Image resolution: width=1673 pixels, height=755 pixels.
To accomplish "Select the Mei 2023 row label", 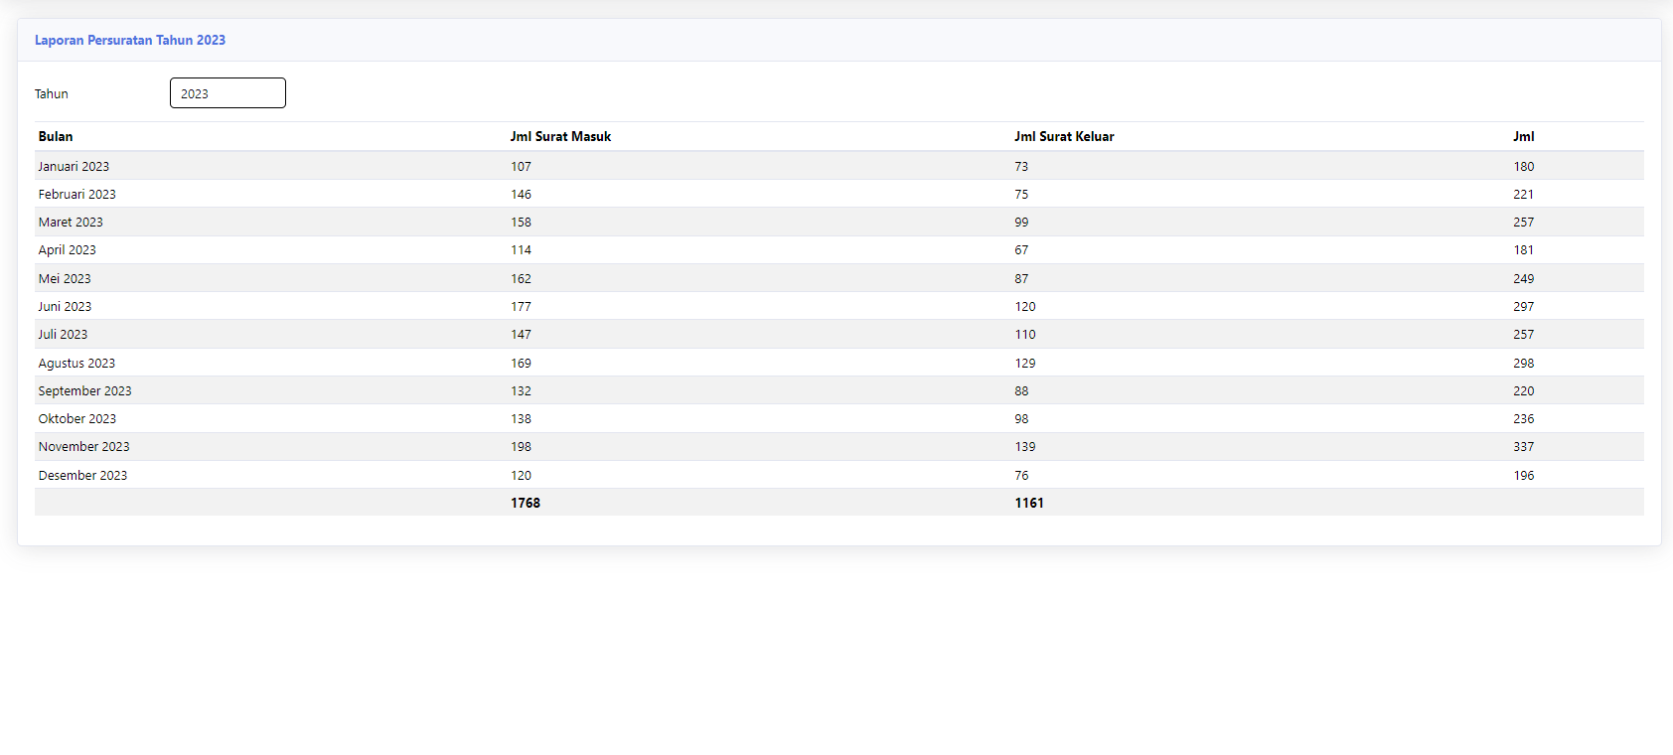I will [x=65, y=279].
